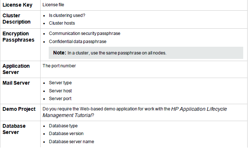Click Communication security passphrase item

pos(85,33)
